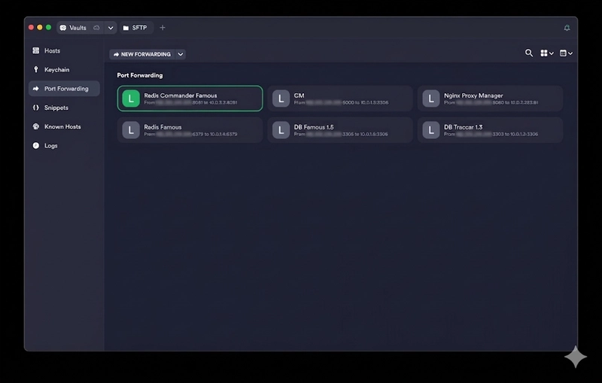
Task: Click the Logs clock icon
Action: [x=35, y=145]
